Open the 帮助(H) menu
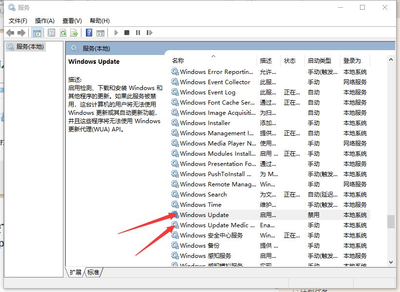 [100, 21]
